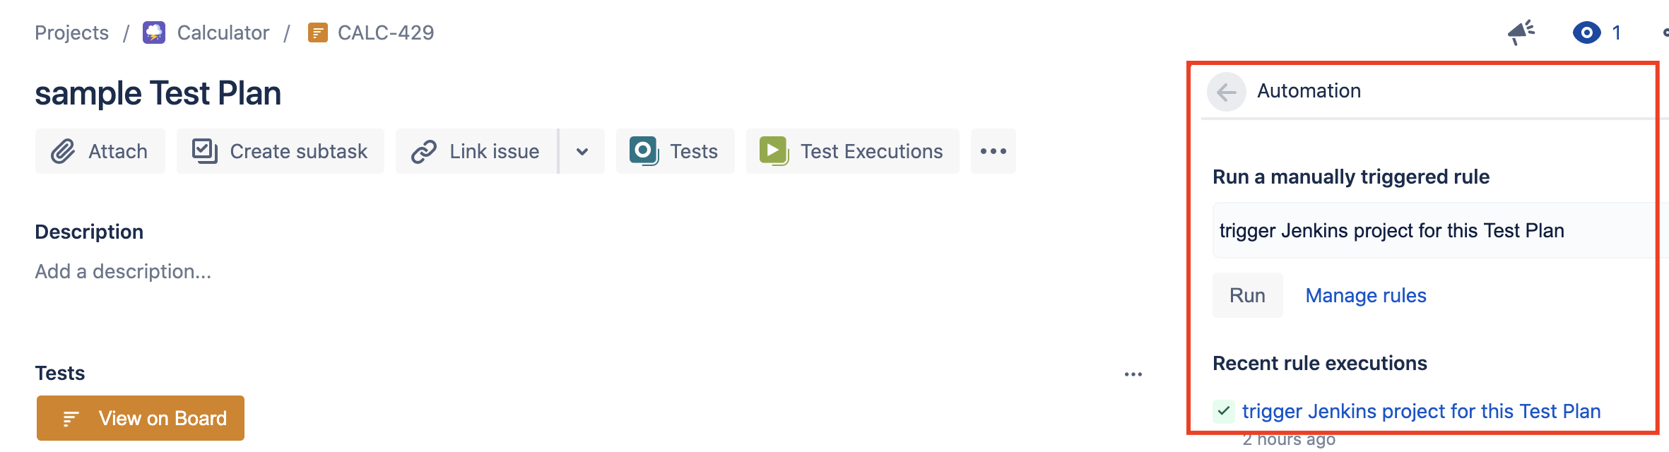Click the Link issue chain icon
Image resolution: width=1669 pixels, height=452 pixels.
click(424, 151)
